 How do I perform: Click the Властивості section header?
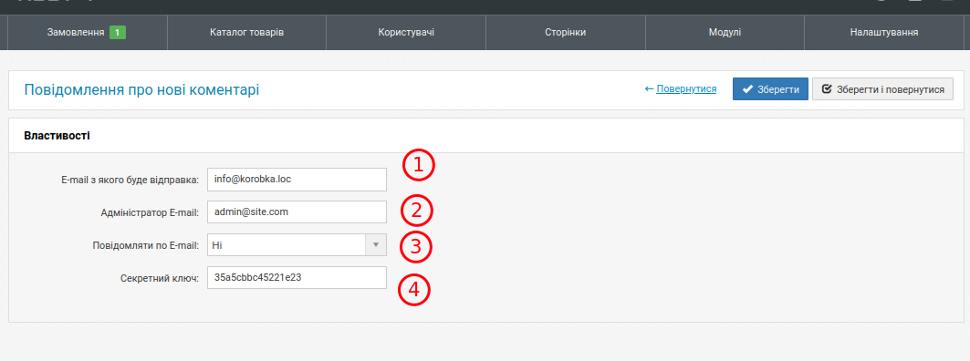(57, 135)
